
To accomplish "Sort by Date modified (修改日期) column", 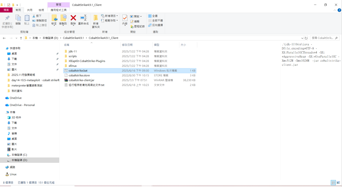I will pos(137,45).
